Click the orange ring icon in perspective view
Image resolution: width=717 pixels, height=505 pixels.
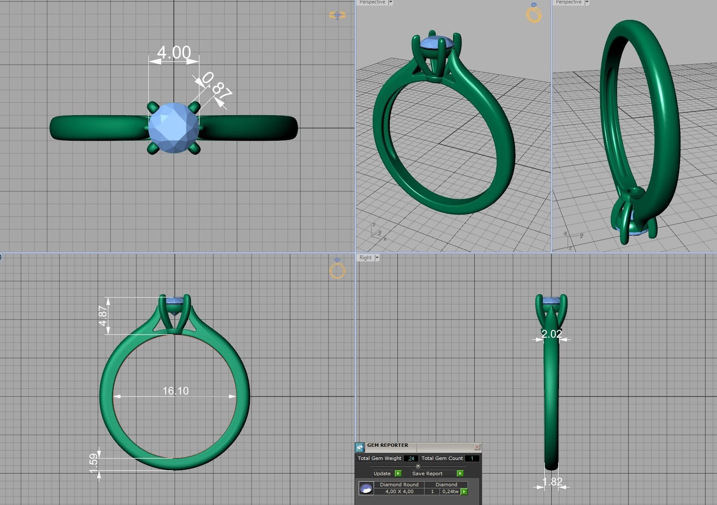click(x=534, y=12)
